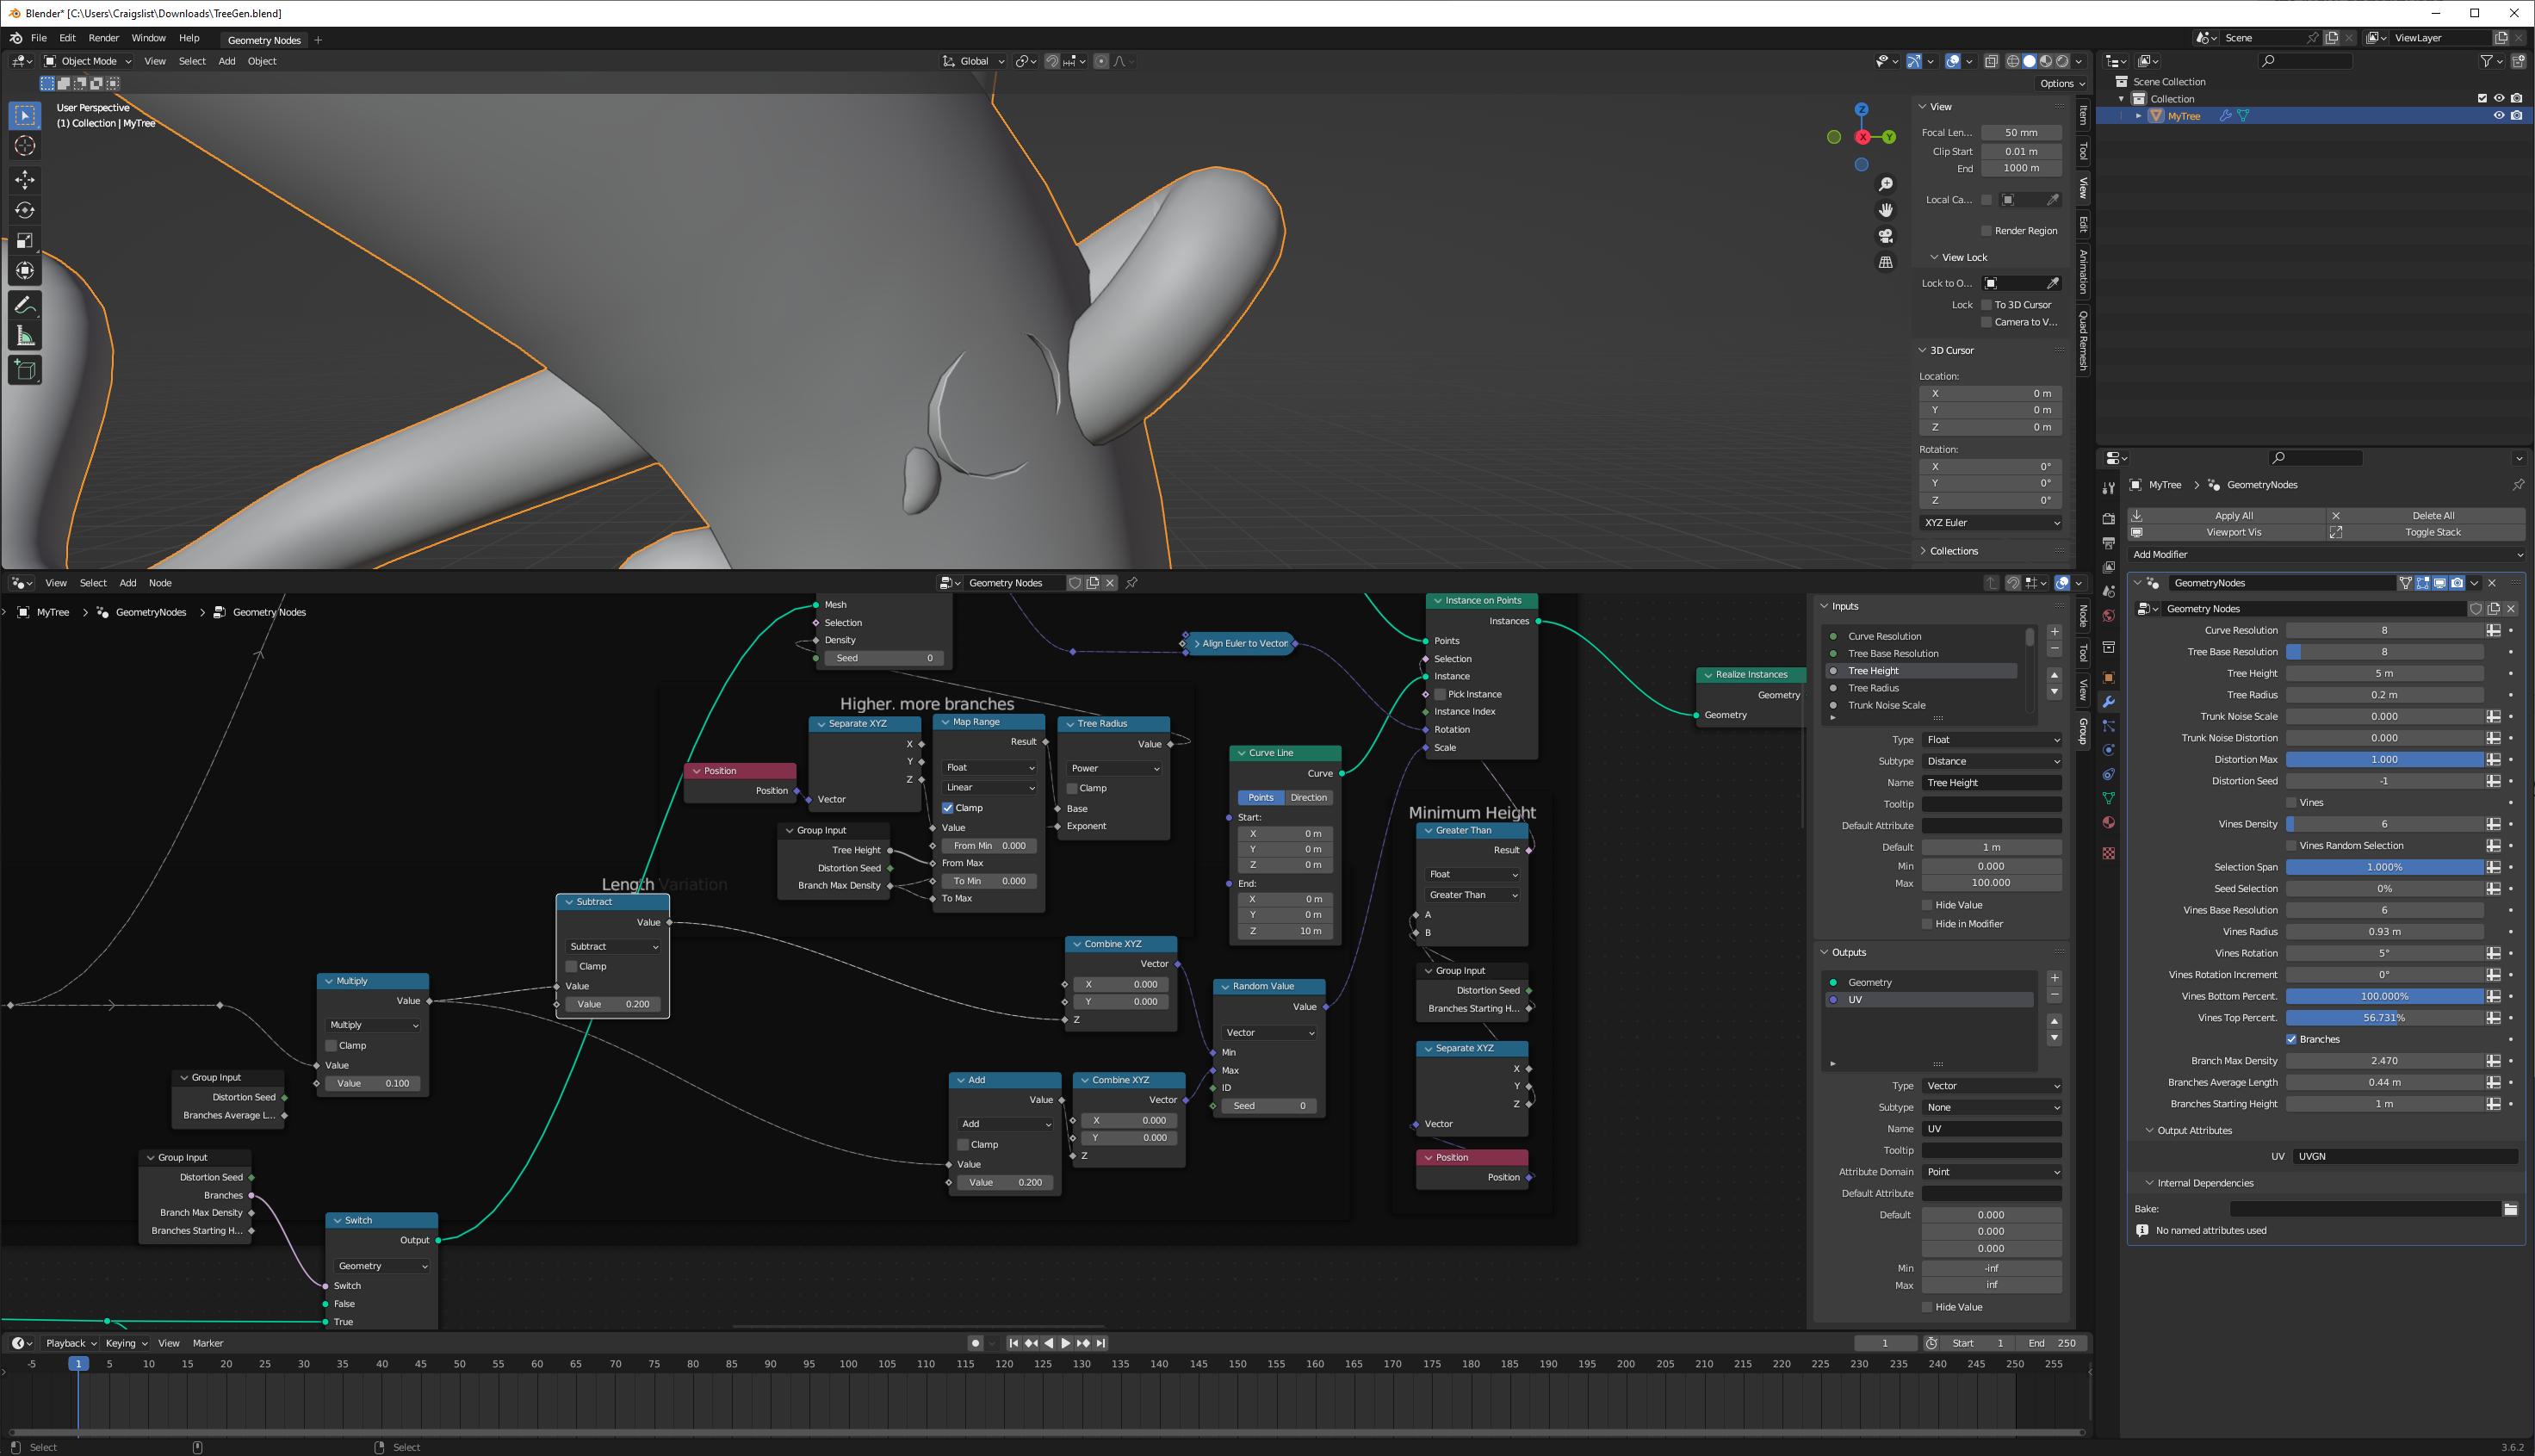
Task: Adjust the Distortion Max slider
Action: point(2384,759)
